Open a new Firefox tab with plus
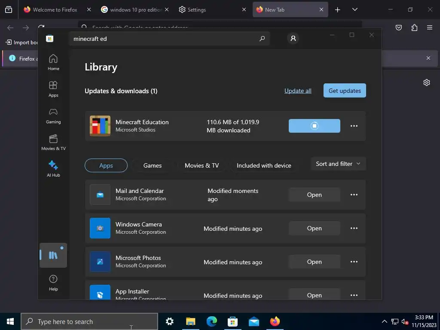The image size is (440, 330). [x=338, y=9]
